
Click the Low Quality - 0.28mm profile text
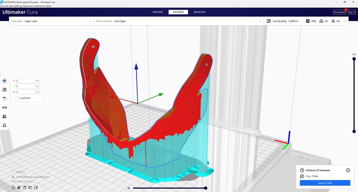click(x=285, y=21)
